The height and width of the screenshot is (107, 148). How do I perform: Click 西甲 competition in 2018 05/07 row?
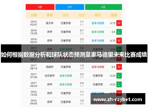click(50, 41)
